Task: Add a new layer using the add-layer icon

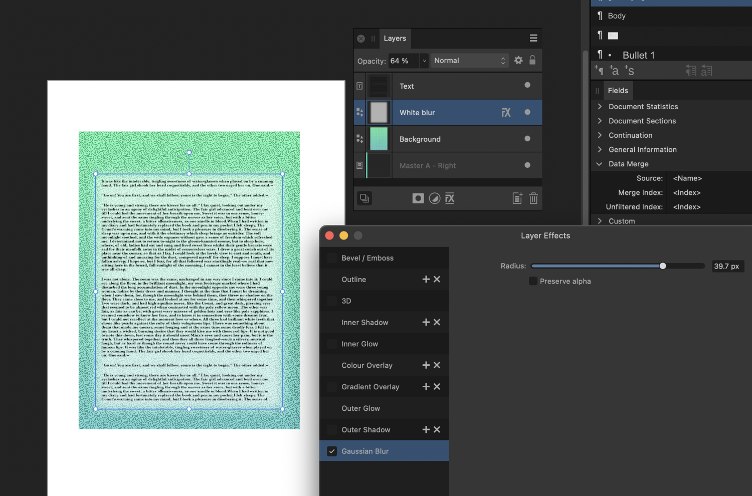Action: coord(517,198)
